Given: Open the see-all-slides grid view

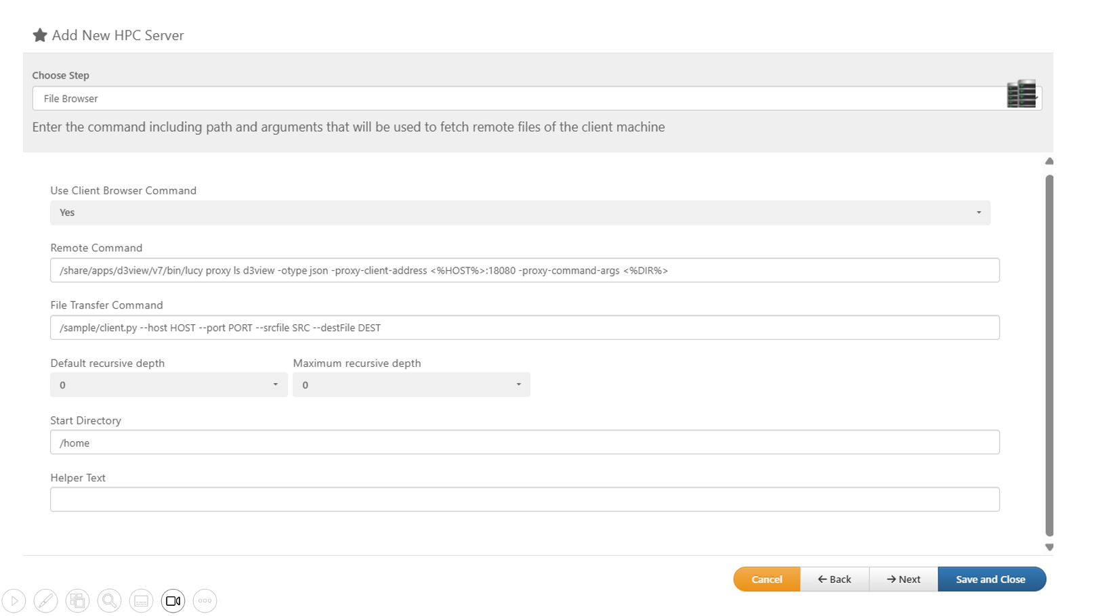Looking at the screenshot, I should (x=77, y=600).
